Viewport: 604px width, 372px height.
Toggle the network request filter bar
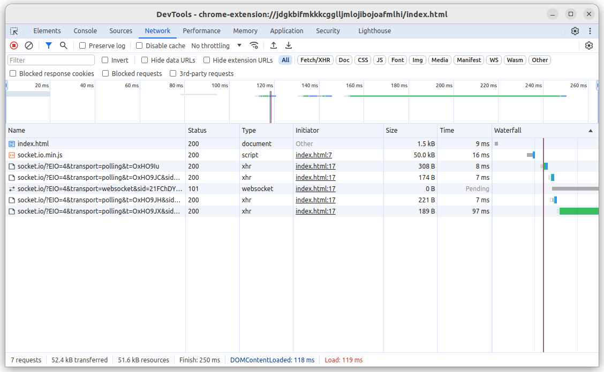pos(48,45)
